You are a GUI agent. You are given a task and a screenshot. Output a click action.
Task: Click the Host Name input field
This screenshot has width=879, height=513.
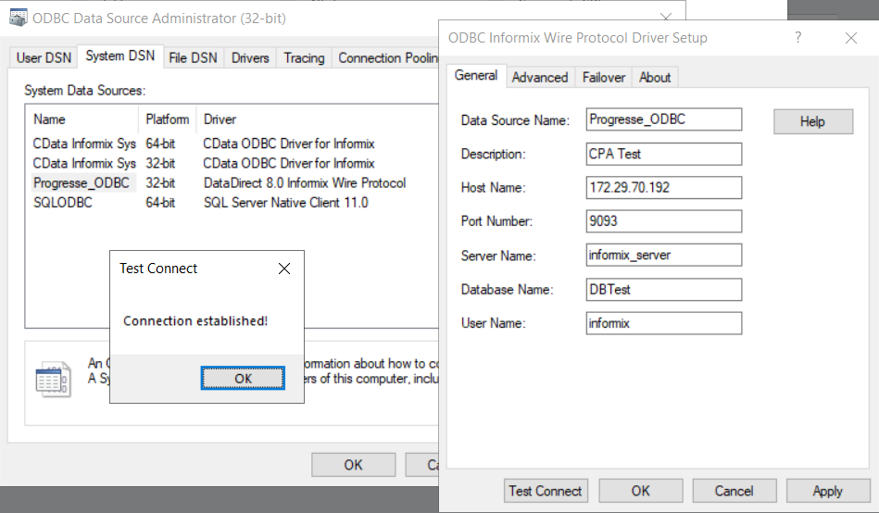click(x=664, y=187)
